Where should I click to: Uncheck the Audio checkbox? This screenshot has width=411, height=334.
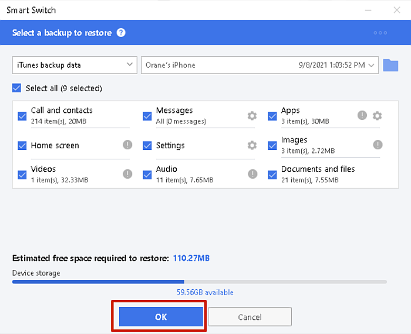tap(147, 175)
